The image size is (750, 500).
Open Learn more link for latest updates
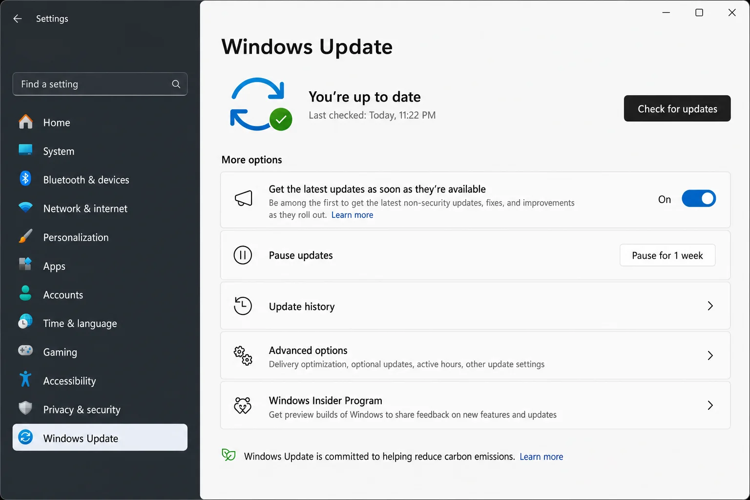[352, 215]
